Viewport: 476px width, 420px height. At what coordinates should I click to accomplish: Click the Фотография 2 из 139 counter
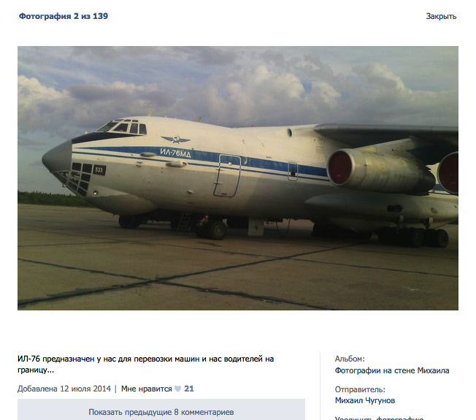pos(64,16)
